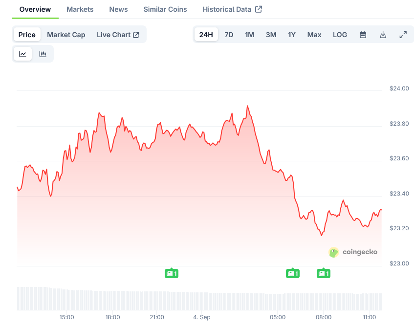The image size is (414, 330).
Task: Open Historical Data external link
Action: tap(232, 9)
